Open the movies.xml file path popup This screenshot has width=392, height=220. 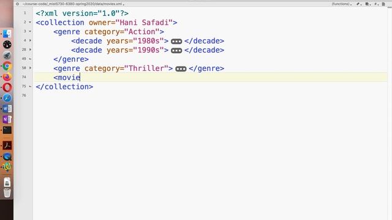(x=73, y=4)
